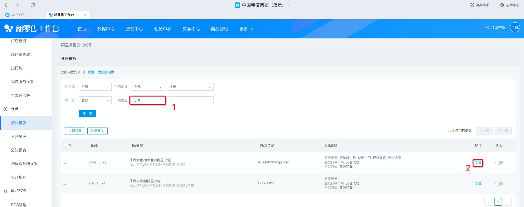Open 现场拿货改价 in the sidebar
524x207 pixels.
click(22, 54)
